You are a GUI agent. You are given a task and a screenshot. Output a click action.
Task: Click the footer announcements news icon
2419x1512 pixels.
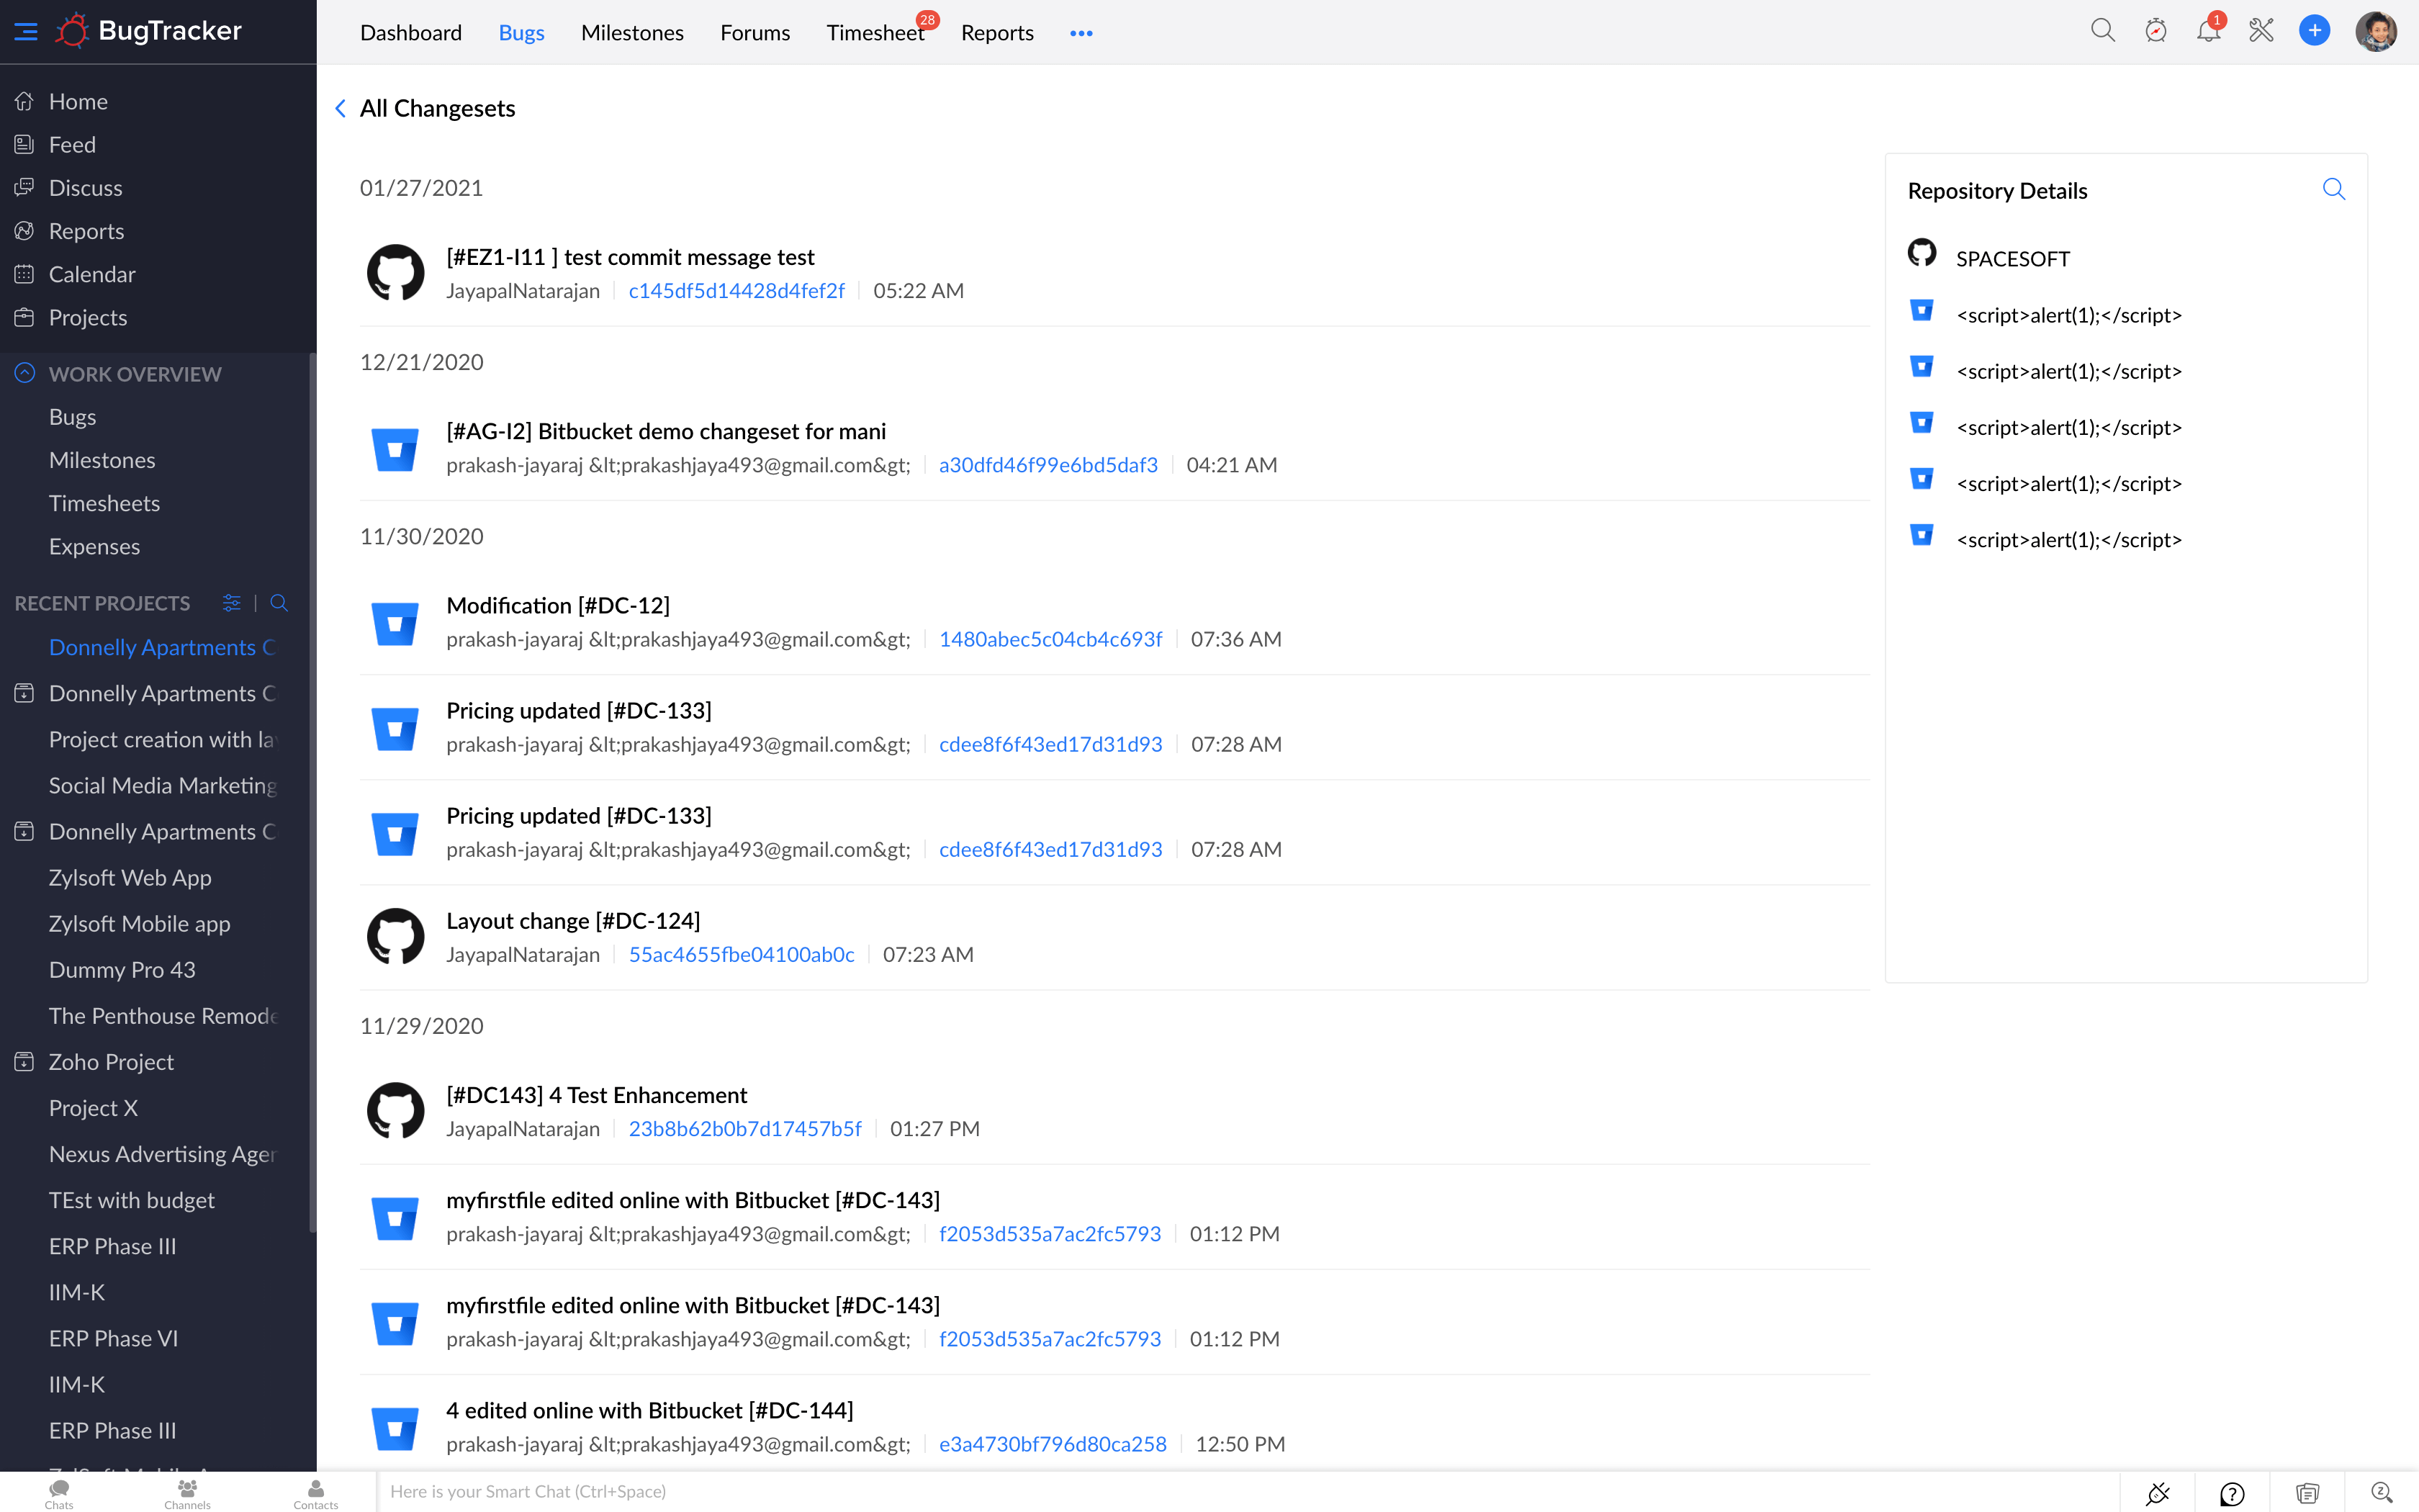click(2307, 1493)
